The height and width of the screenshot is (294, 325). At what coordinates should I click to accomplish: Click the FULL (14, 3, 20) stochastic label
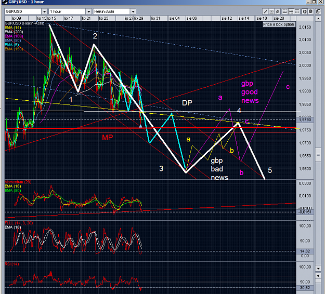coord(19,223)
